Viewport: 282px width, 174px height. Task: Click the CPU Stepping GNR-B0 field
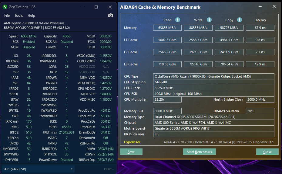(x=214, y=82)
